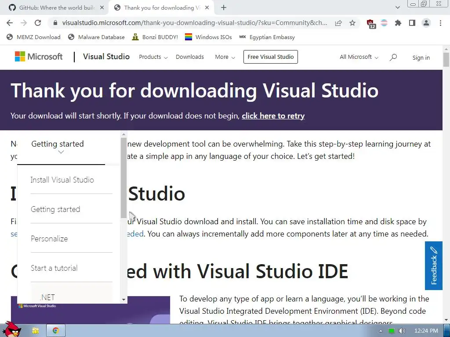Select the Thank you for downloading tab
450x337 pixels.
[x=161, y=8]
